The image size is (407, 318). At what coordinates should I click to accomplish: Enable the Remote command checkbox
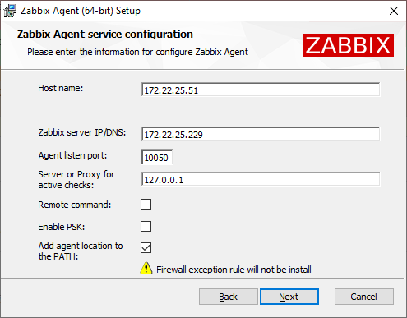point(146,205)
